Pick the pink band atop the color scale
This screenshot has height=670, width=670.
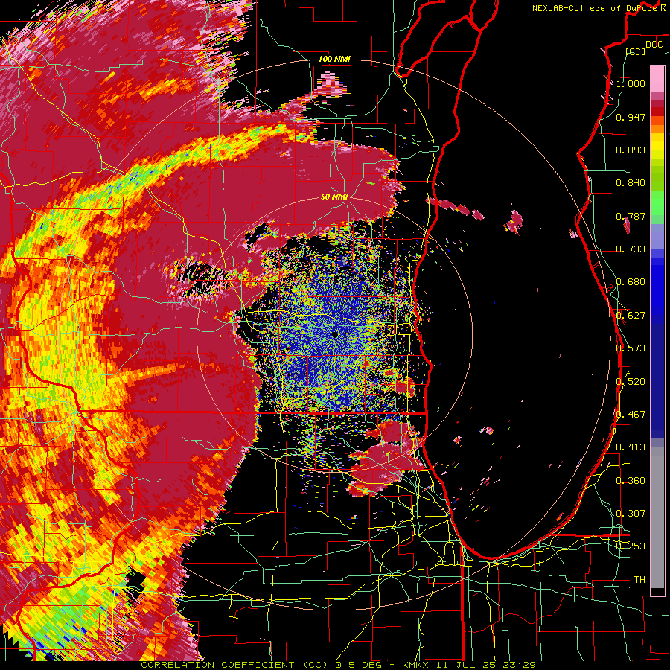pyautogui.click(x=657, y=80)
